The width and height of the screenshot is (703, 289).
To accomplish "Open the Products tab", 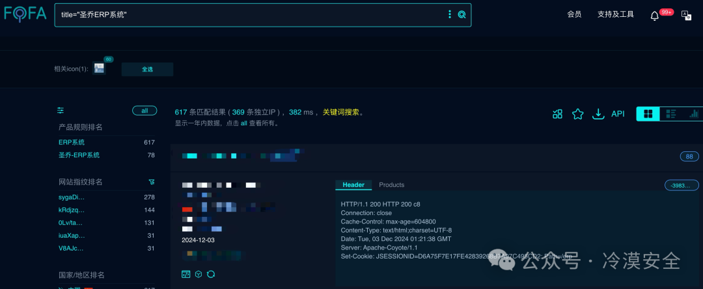I will click(x=391, y=184).
